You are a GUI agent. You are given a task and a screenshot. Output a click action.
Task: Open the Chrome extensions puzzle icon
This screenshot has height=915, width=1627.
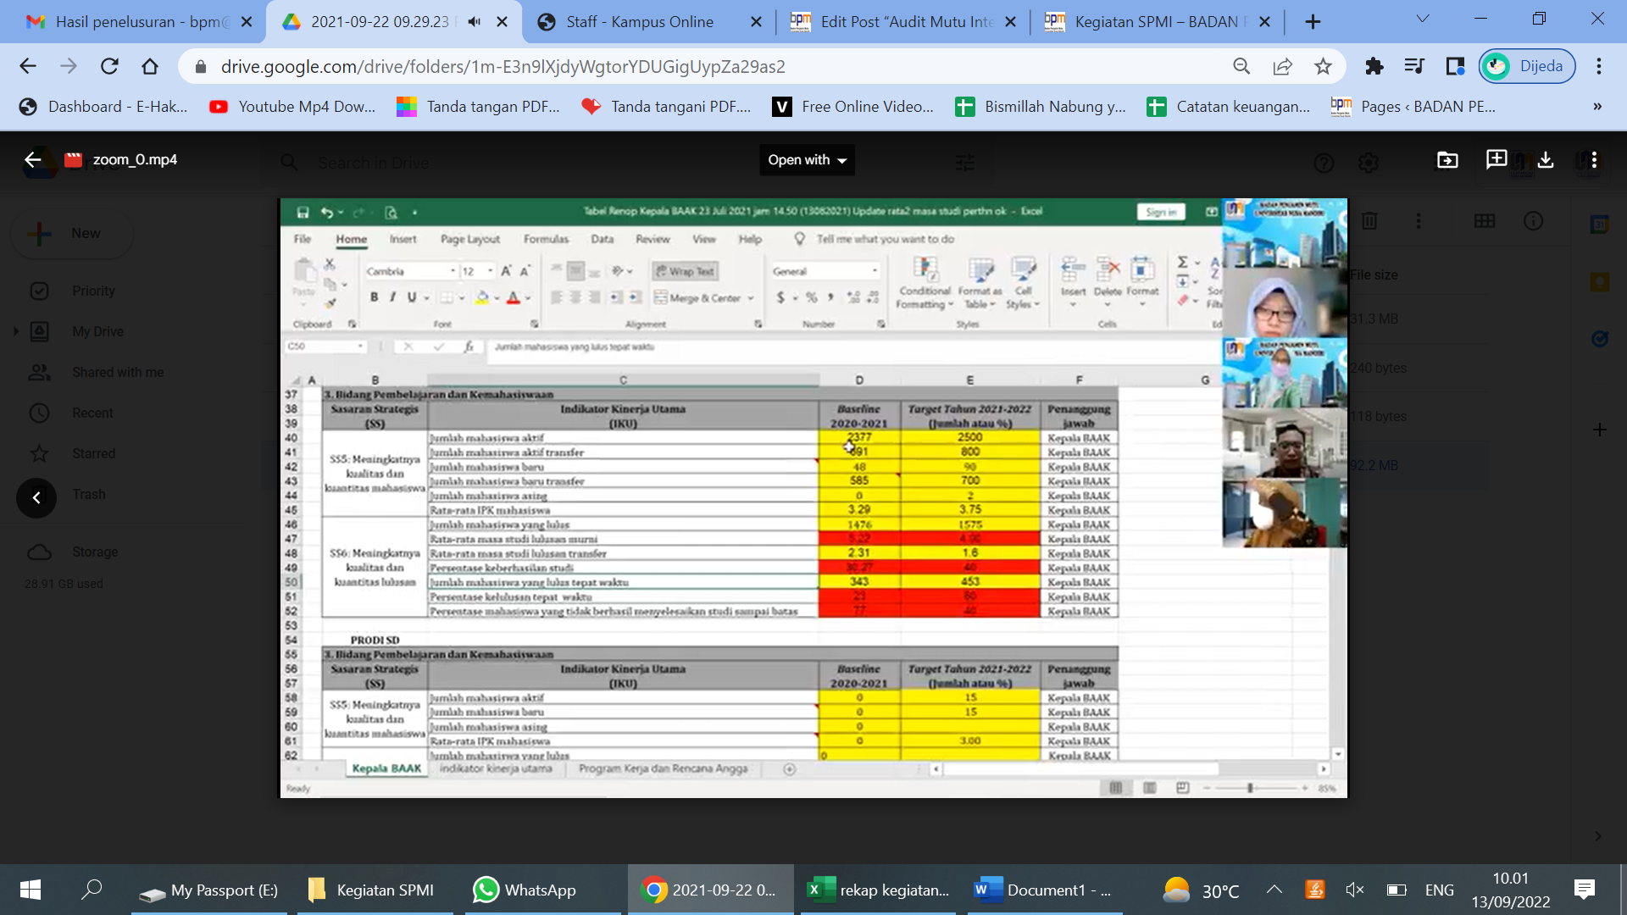(1374, 66)
